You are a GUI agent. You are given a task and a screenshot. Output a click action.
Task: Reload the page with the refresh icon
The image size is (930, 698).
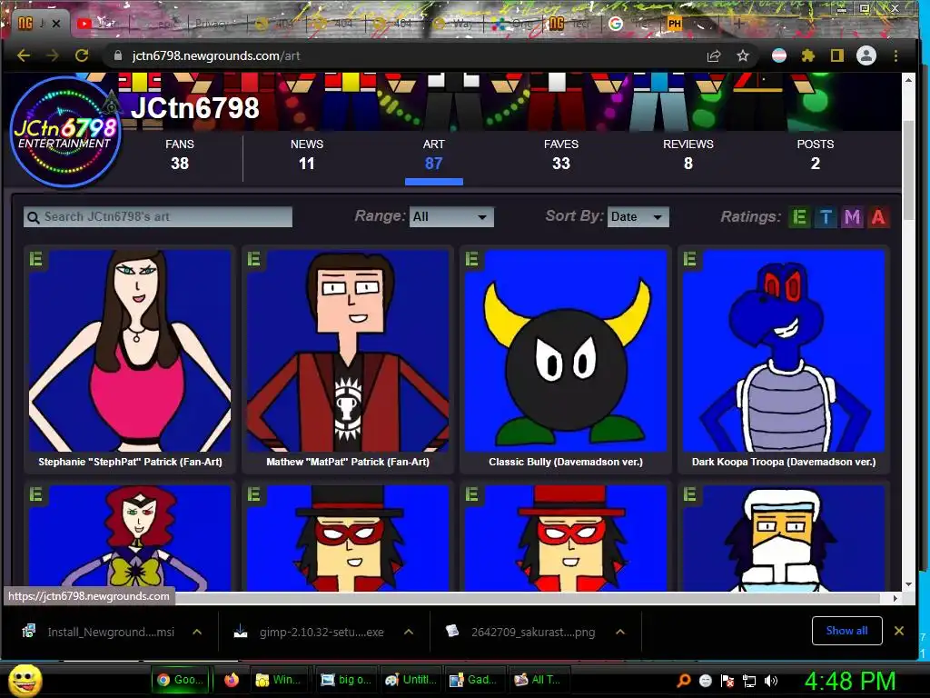click(x=82, y=55)
